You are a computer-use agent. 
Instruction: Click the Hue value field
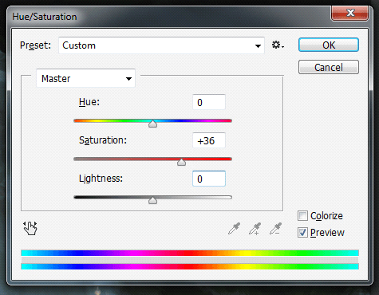pyautogui.click(x=209, y=102)
